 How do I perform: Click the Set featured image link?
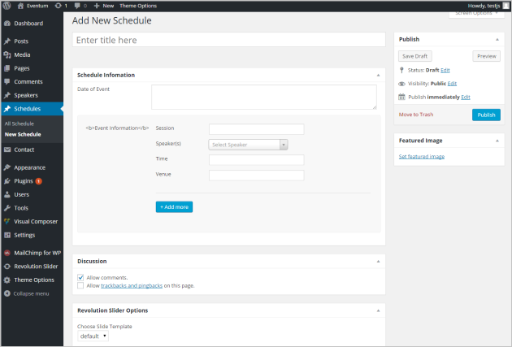[x=422, y=157]
